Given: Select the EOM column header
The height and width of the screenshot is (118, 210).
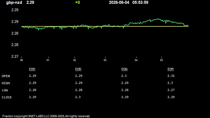Looking at the screenshot, I should click(171, 69).
